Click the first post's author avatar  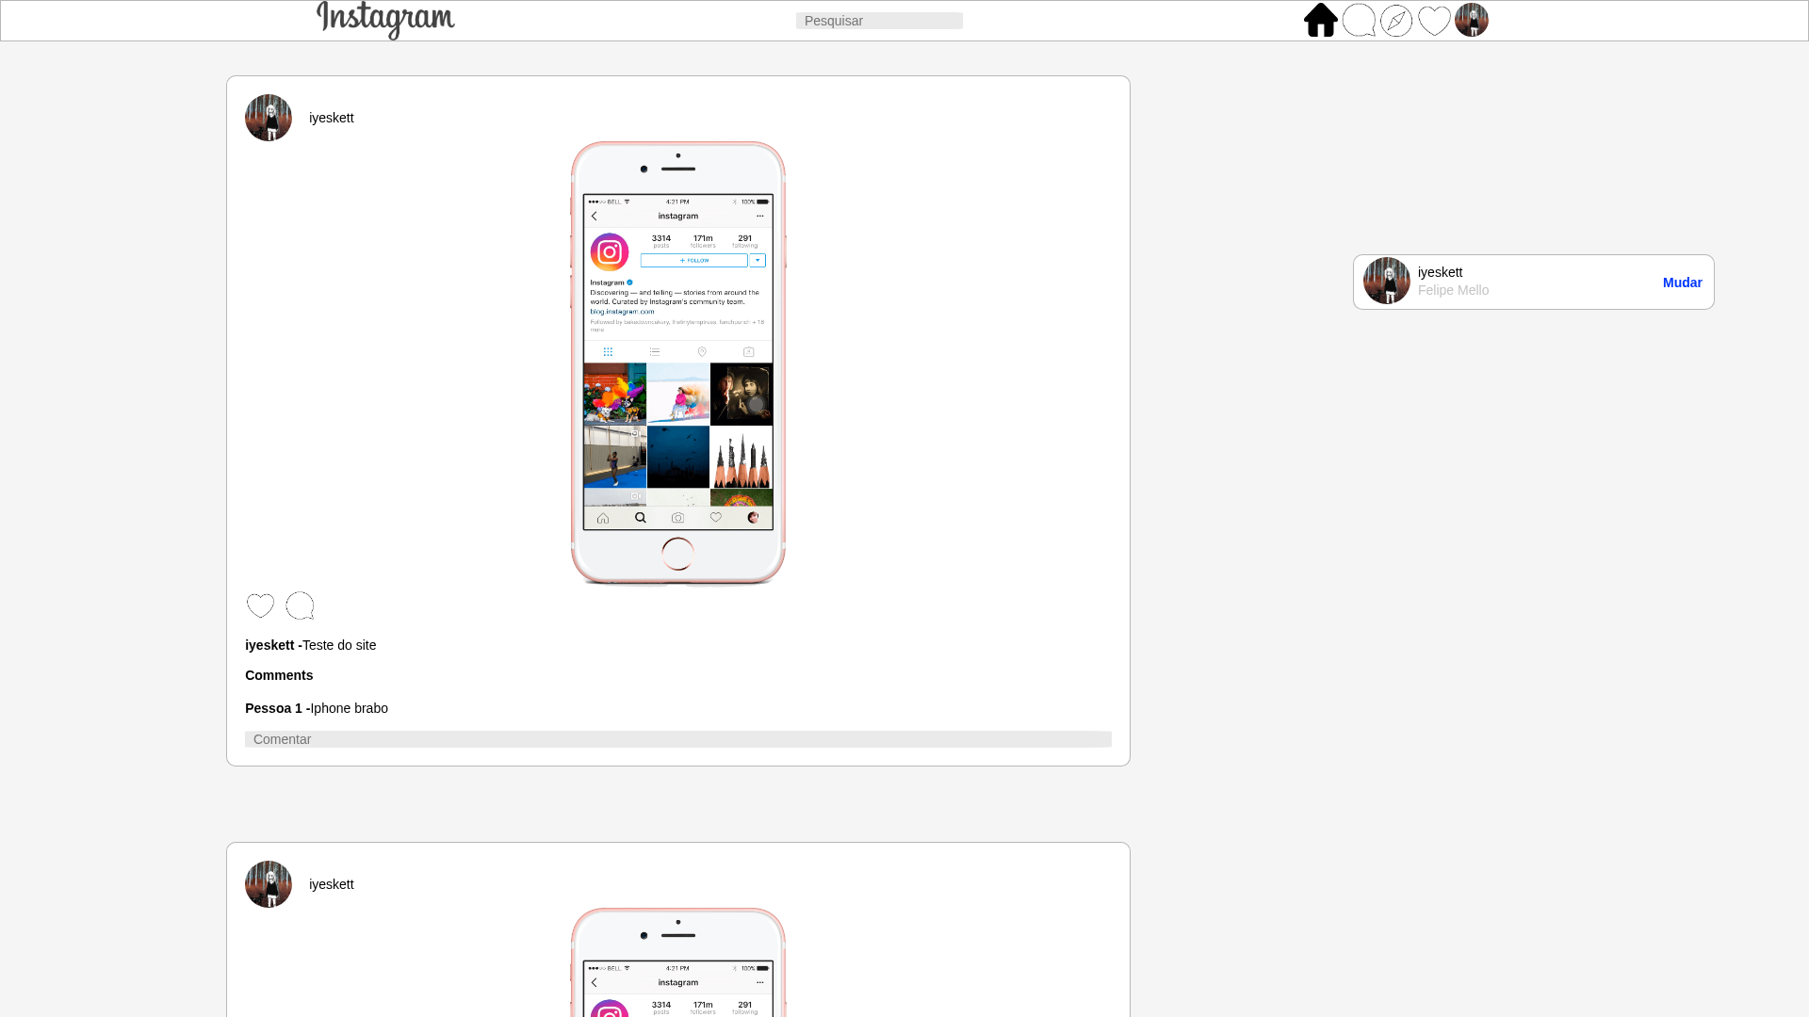point(269,118)
